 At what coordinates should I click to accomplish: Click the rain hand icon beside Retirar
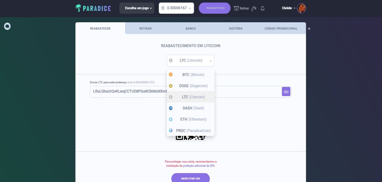pyautogui.click(x=254, y=8)
